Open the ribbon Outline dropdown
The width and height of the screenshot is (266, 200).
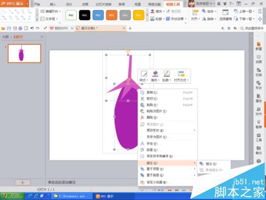pos(157,19)
